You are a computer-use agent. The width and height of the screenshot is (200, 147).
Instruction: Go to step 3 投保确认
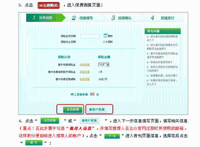122,18
